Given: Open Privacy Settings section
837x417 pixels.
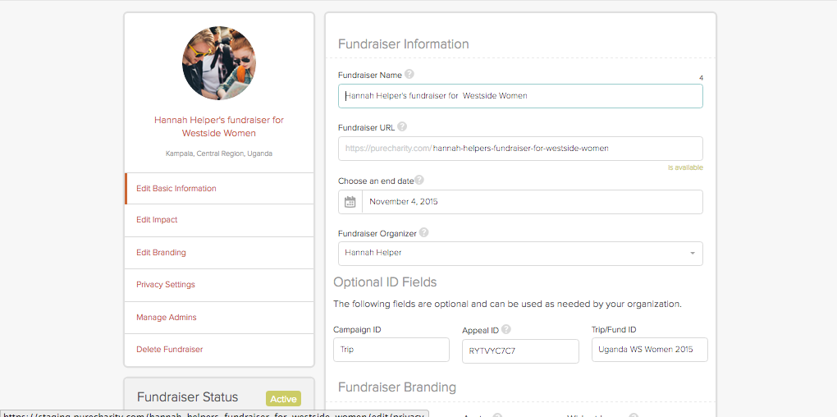Looking at the screenshot, I should (219, 285).
